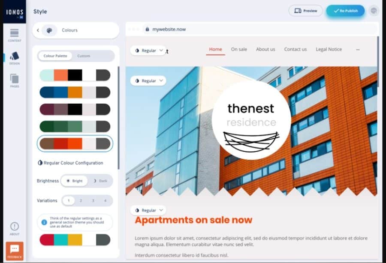
Task: Open the About us menu item
Action: 265,49
